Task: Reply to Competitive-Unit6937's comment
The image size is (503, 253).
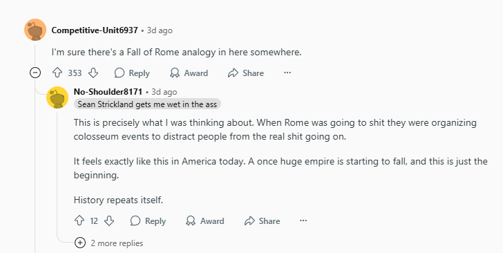Action: 132,73
